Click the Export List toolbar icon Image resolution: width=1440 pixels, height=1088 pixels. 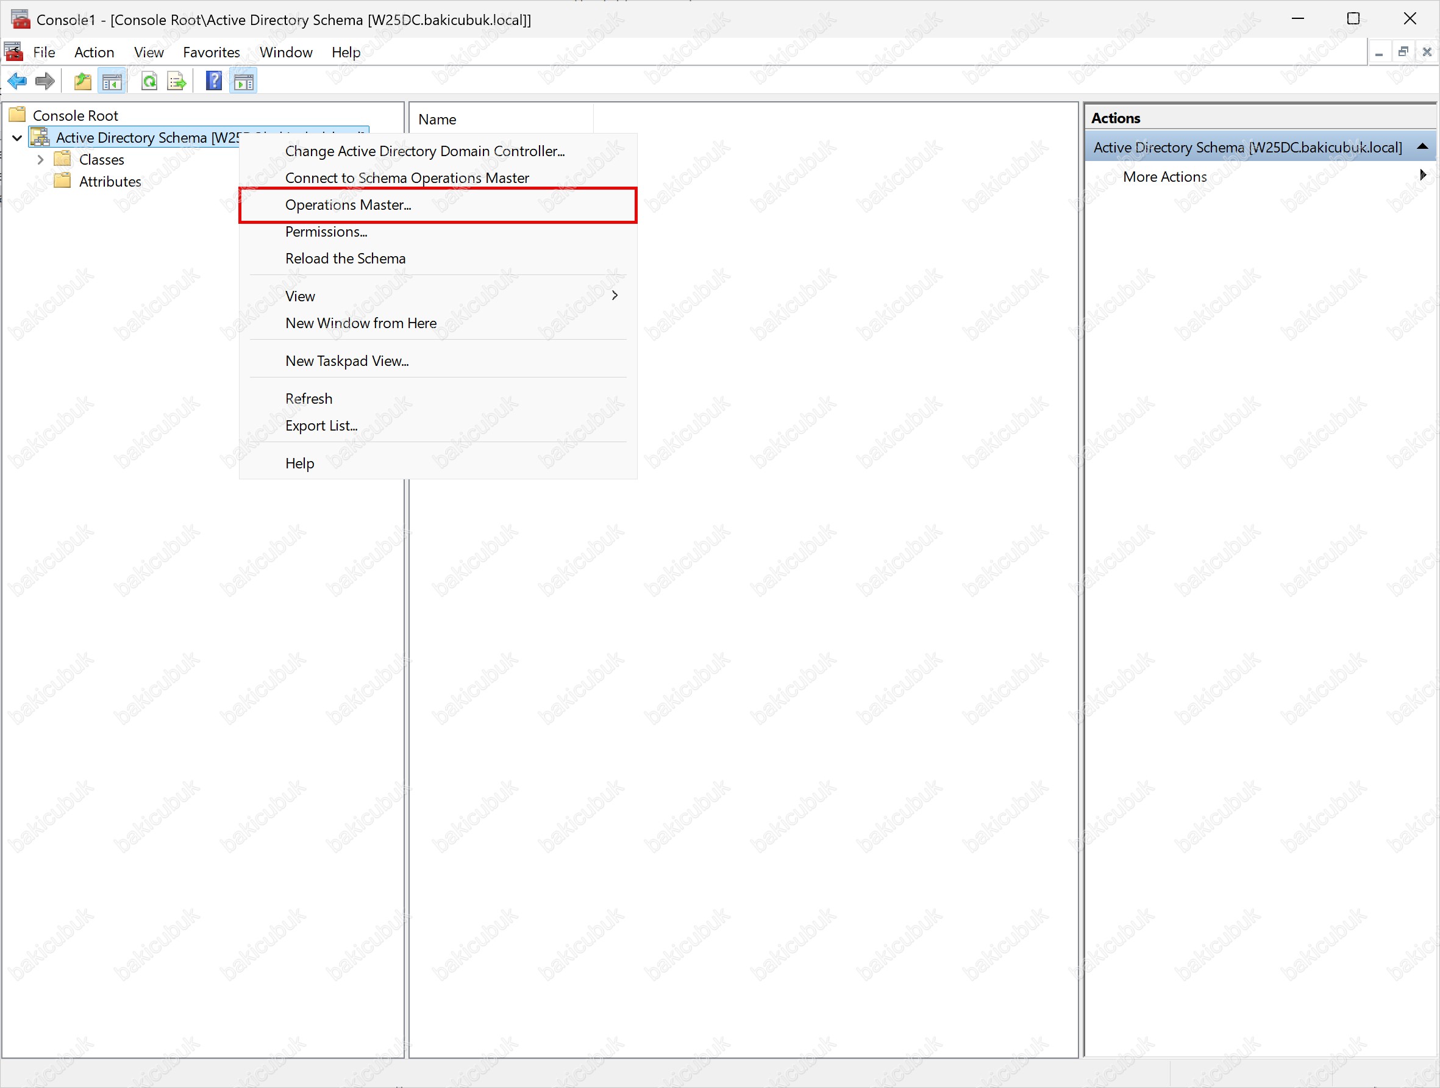pos(176,81)
